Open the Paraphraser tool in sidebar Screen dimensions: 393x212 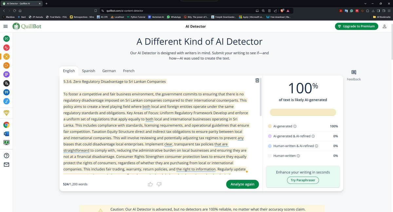tap(7, 39)
